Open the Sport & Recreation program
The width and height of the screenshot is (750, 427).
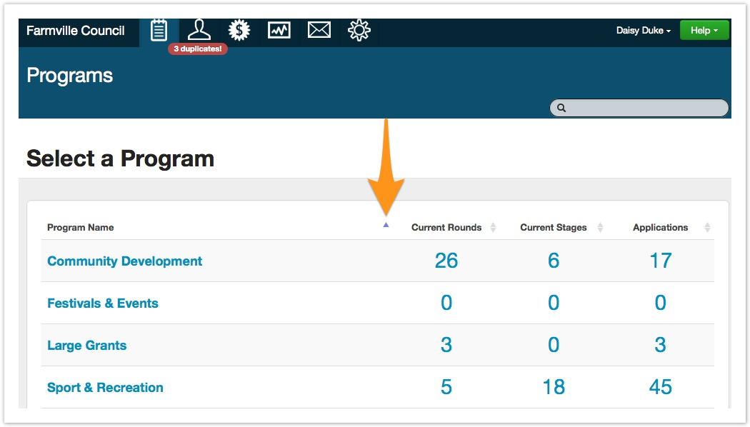tap(105, 388)
